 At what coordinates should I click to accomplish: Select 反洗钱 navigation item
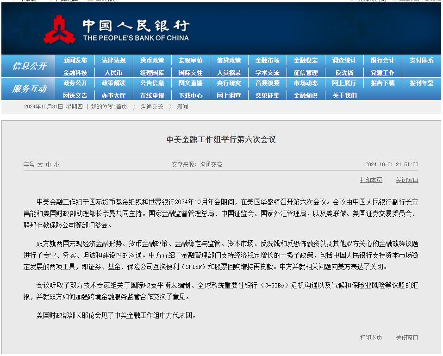tap(344, 73)
